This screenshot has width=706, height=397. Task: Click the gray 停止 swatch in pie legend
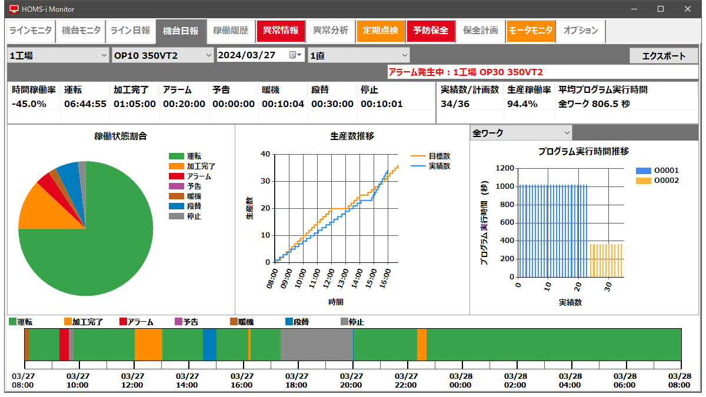176,216
